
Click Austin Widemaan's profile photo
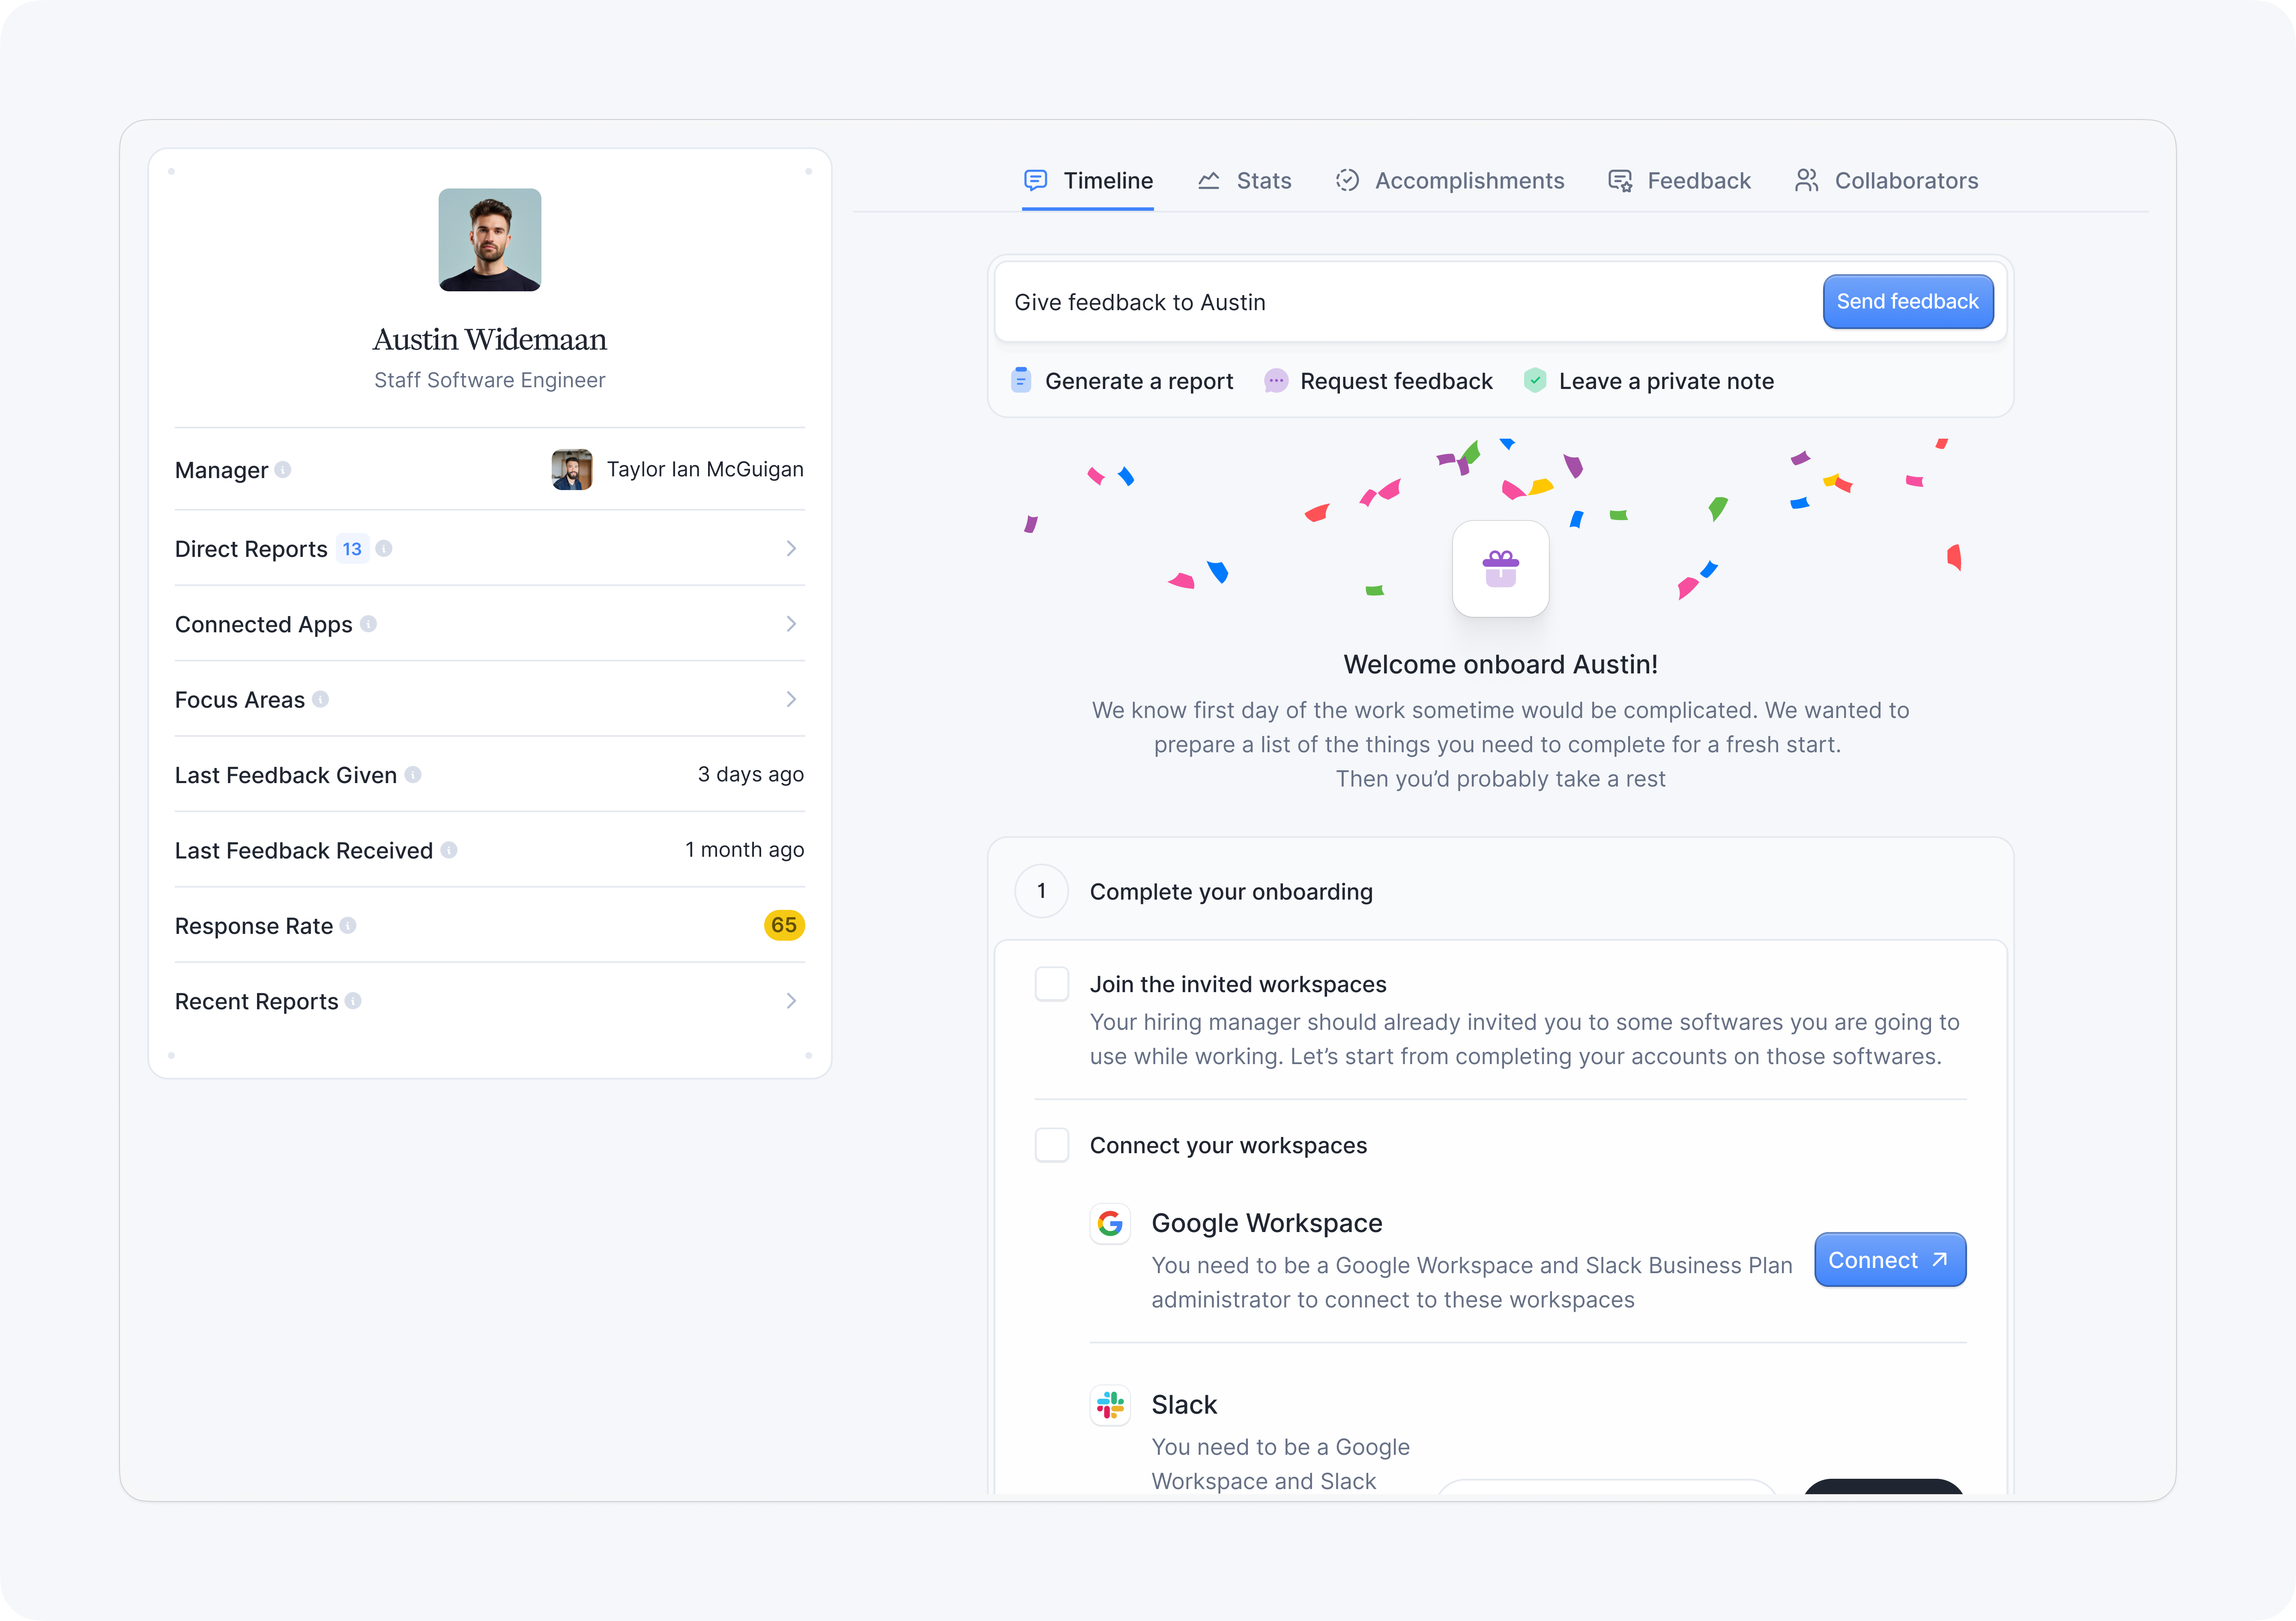pos(490,240)
